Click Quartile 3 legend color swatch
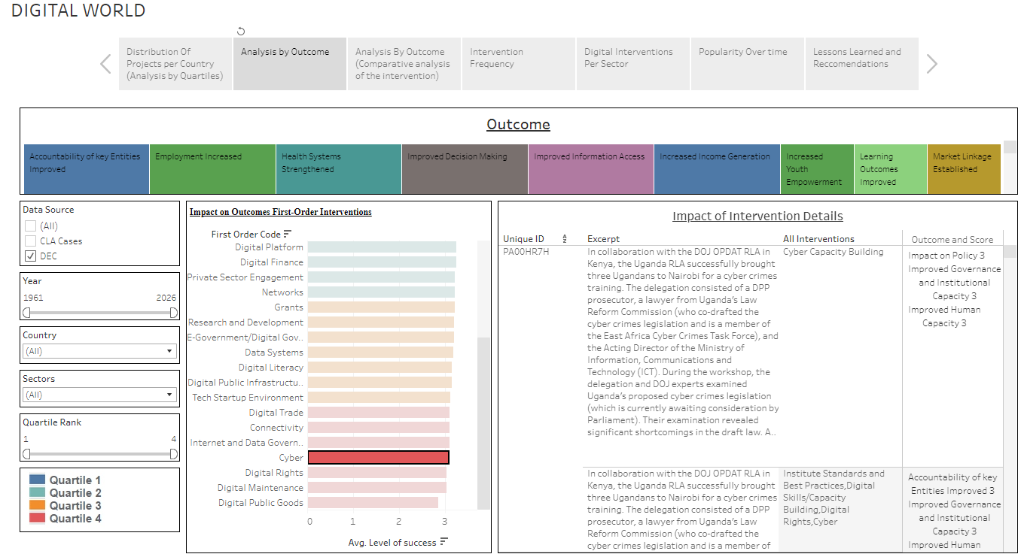Screen dimensions: 1018x554 tap(38, 505)
